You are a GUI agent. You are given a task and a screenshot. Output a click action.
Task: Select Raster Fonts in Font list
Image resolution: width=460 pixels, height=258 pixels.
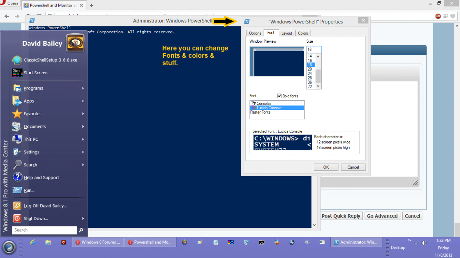click(x=277, y=112)
